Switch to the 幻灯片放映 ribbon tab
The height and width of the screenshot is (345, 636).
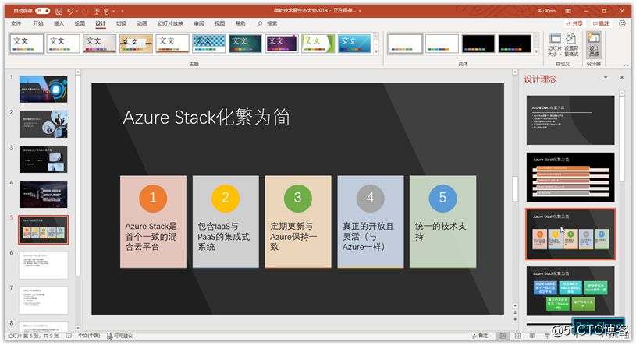pyautogui.click(x=170, y=24)
